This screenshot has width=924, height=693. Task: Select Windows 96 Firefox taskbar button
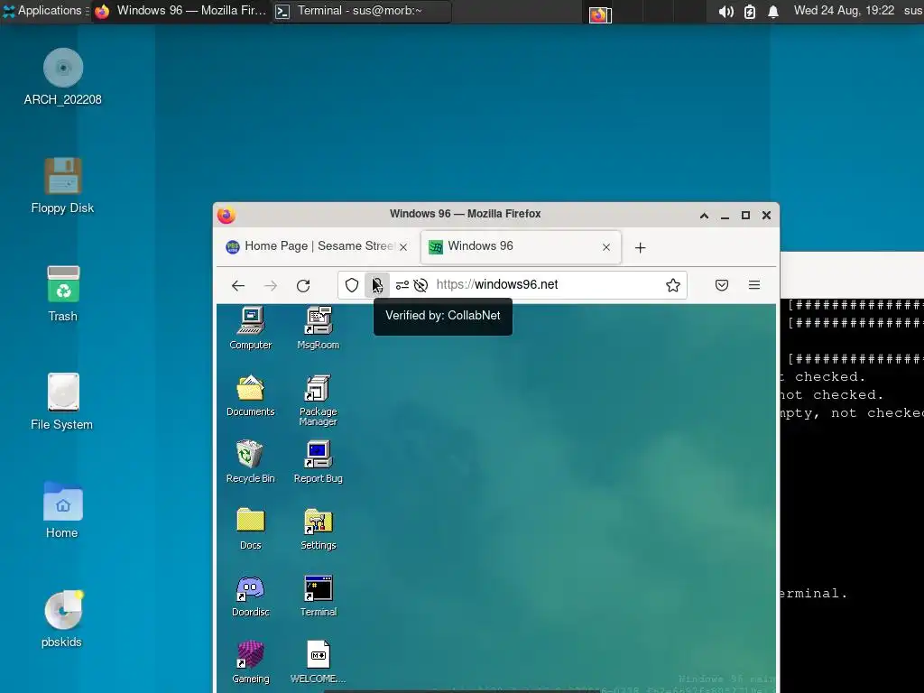(181, 11)
